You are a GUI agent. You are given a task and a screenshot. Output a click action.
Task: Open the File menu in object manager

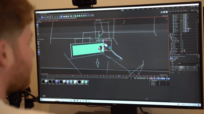coord(171,11)
